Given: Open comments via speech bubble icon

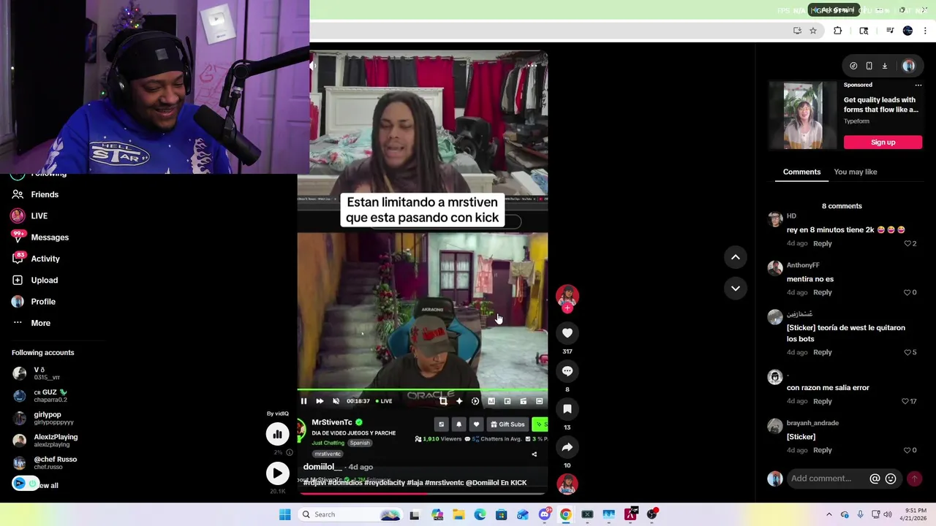Looking at the screenshot, I should [x=567, y=371].
